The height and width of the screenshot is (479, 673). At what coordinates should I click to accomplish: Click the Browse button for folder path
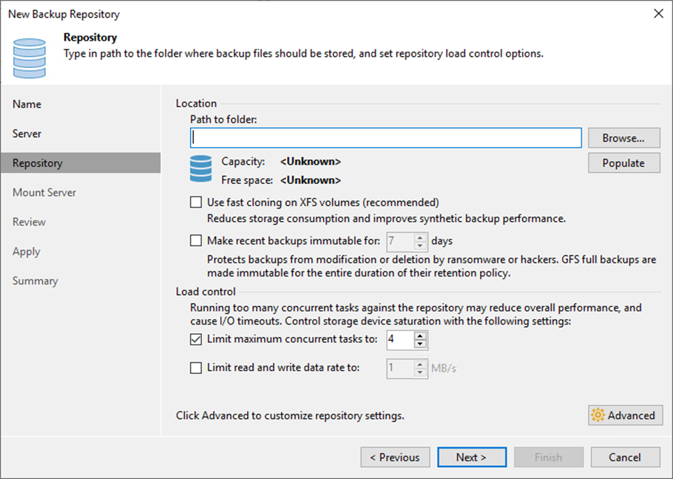[623, 138]
